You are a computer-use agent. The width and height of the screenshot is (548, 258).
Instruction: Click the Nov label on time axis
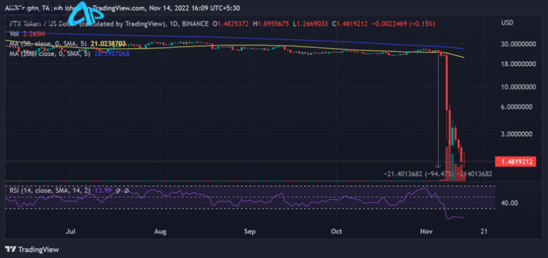click(426, 232)
